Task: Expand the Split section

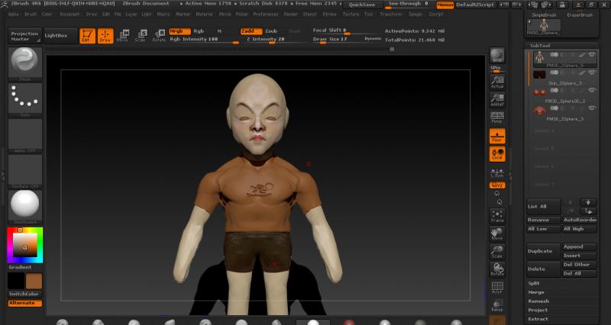Action: point(535,283)
